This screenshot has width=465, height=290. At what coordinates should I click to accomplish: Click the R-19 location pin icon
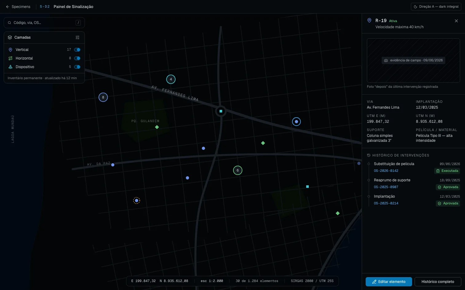point(369,20)
